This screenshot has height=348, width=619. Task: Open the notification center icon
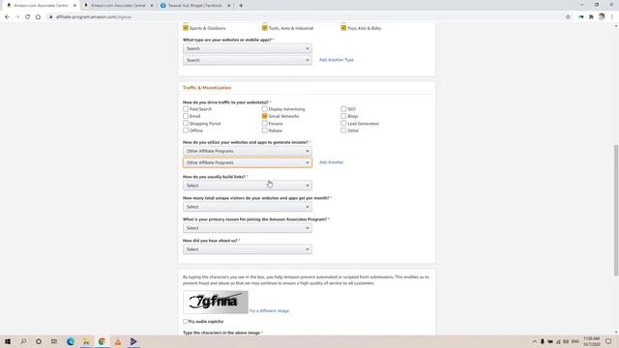point(608,341)
